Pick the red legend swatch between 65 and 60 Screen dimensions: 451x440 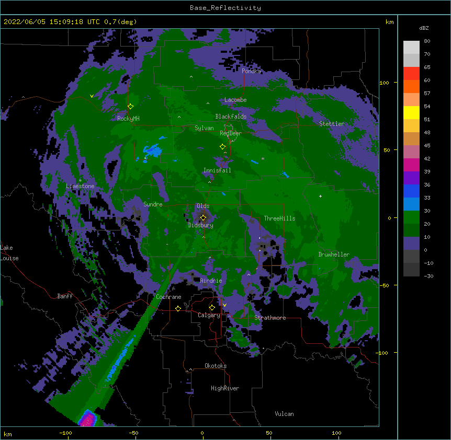[x=411, y=74]
